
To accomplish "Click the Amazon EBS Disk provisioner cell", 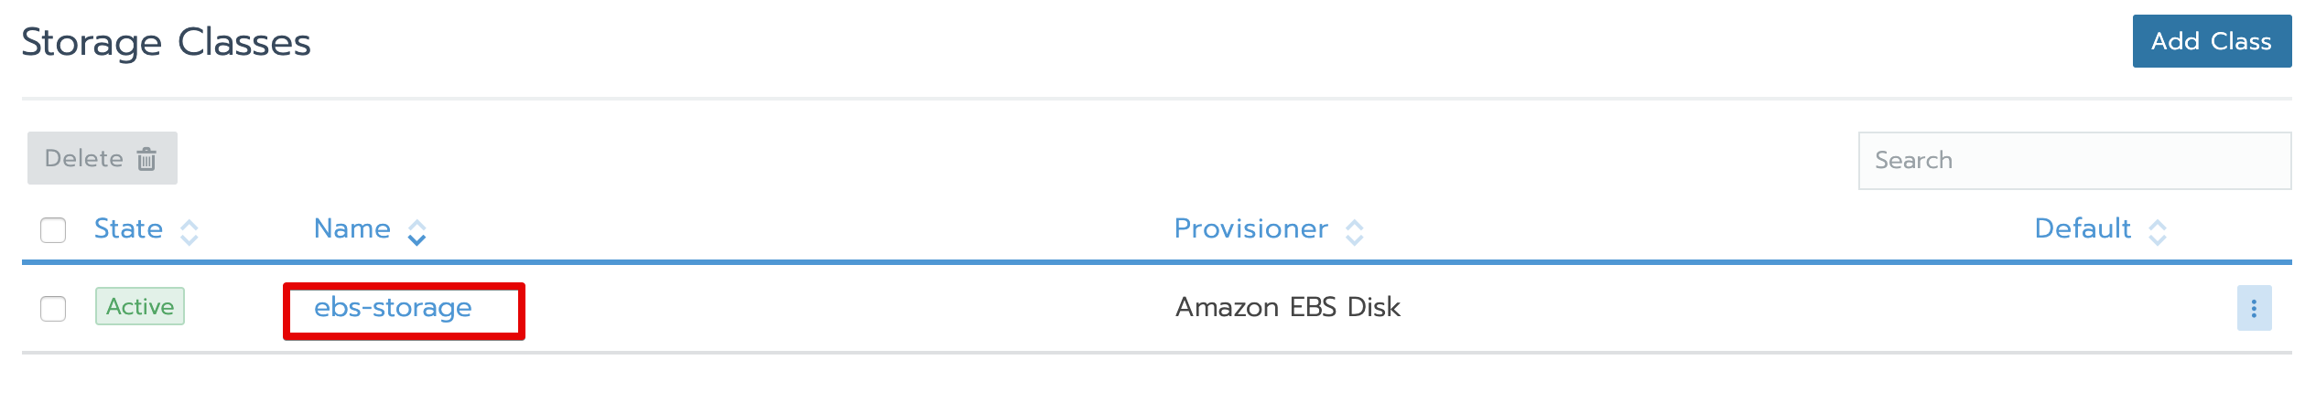I will tap(1287, 307).
